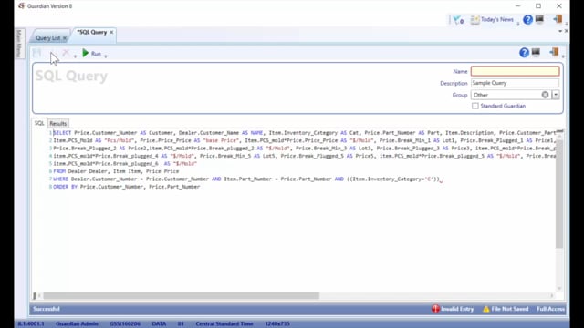The width and height of the screenshot is (584, 328).
Task: Click the top toolbar Help question mark
Action: [527, 20]
